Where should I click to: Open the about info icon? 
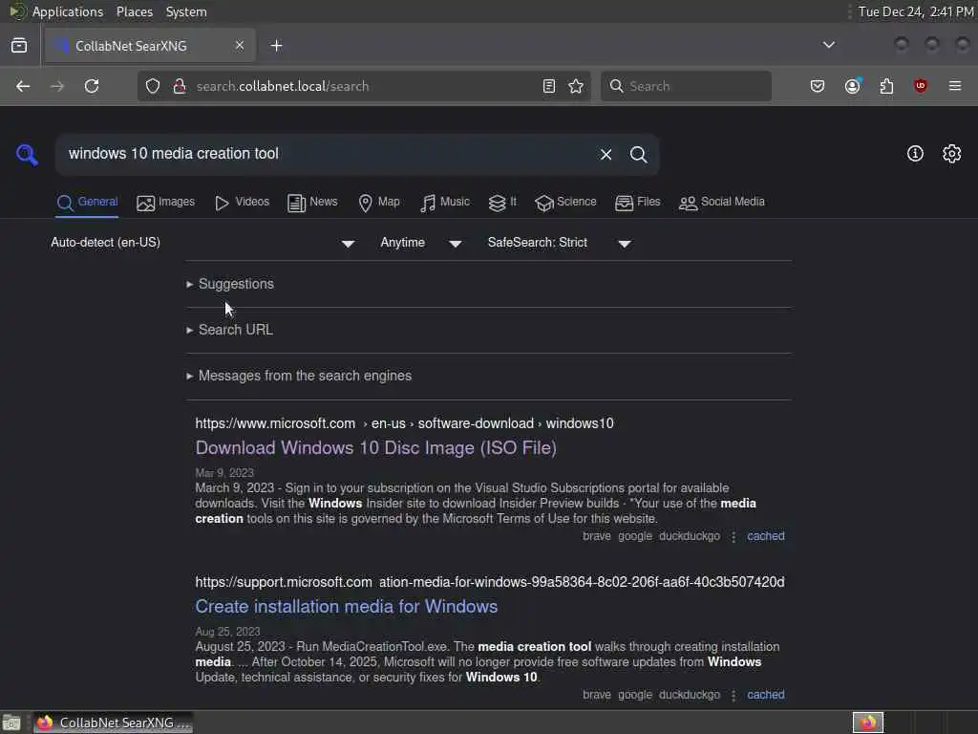[915, 154]
